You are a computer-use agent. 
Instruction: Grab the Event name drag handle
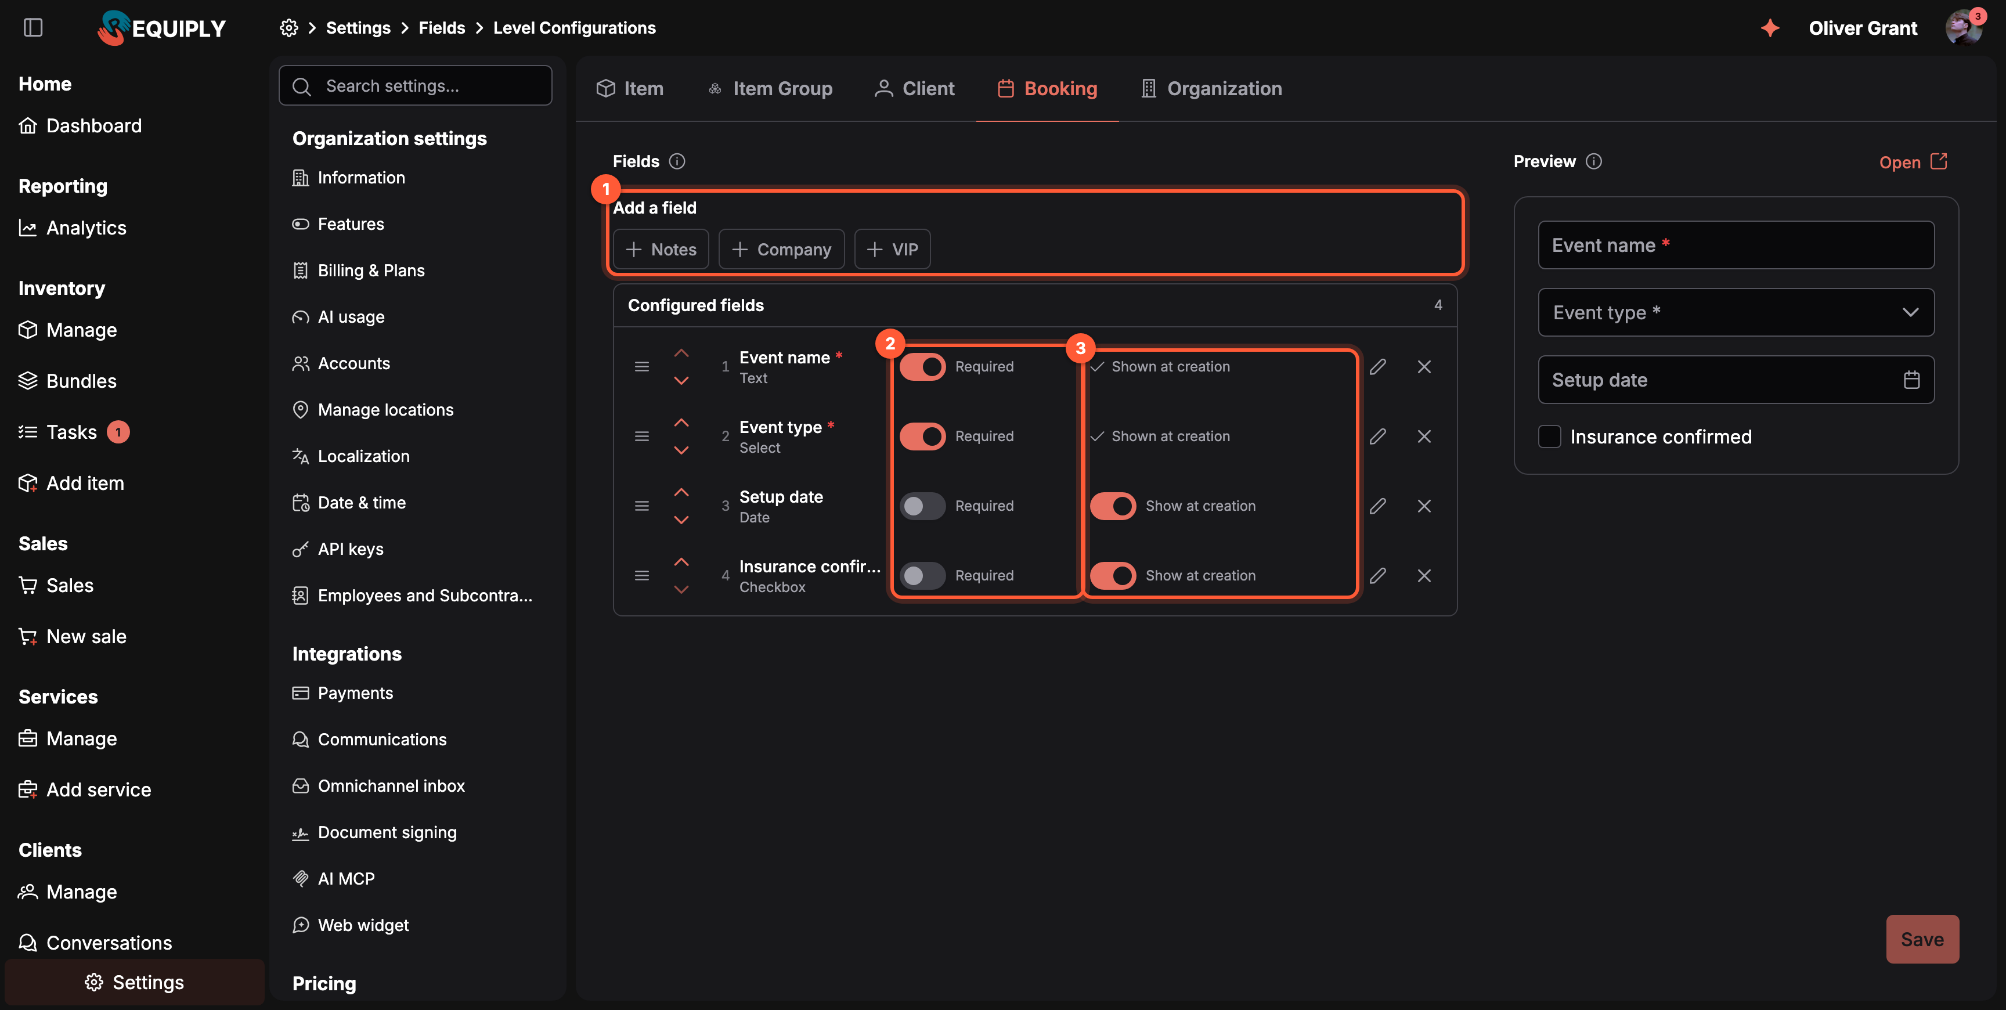(641, 367)
